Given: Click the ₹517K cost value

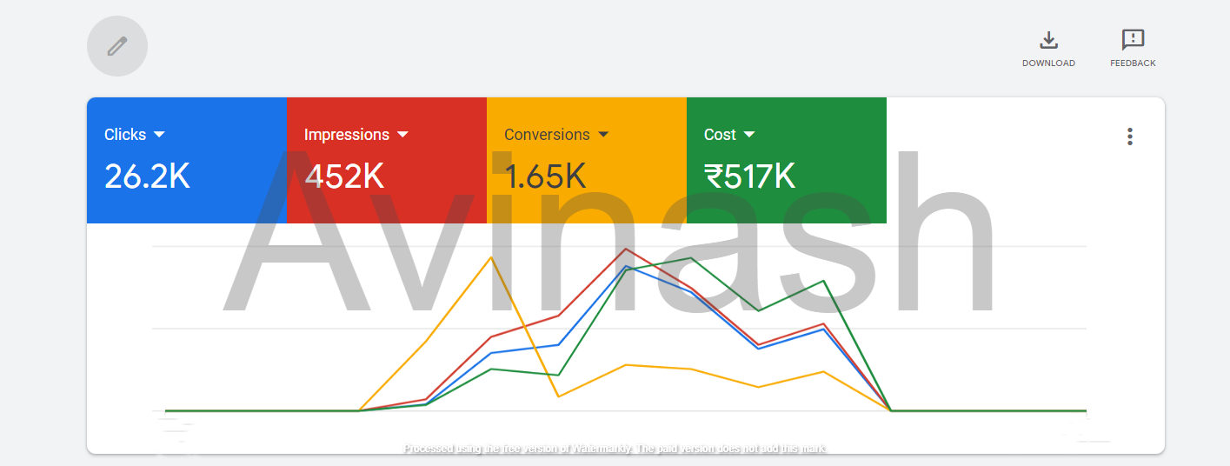Looking at the screenshot, I should point(749,176).
